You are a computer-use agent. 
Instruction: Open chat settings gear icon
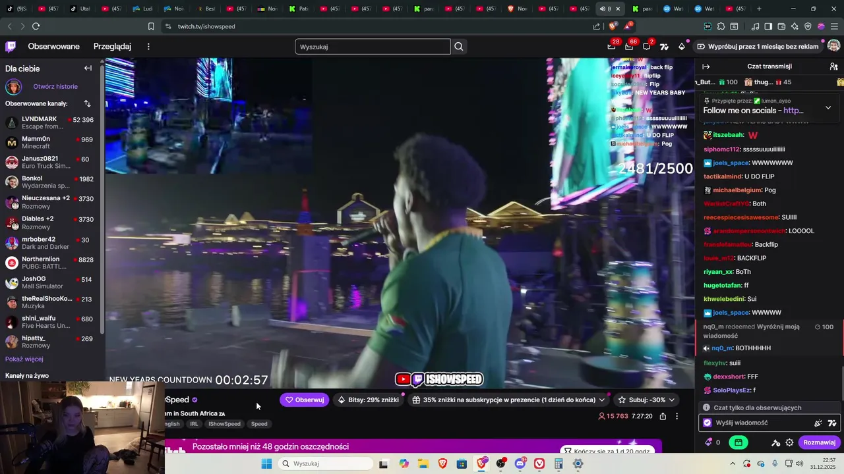tap(789, 442)
